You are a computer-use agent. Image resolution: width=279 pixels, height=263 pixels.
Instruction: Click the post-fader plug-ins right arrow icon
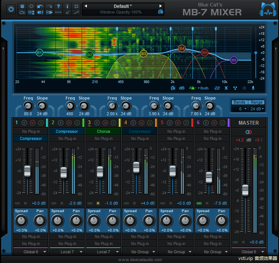tap(49, 12)
